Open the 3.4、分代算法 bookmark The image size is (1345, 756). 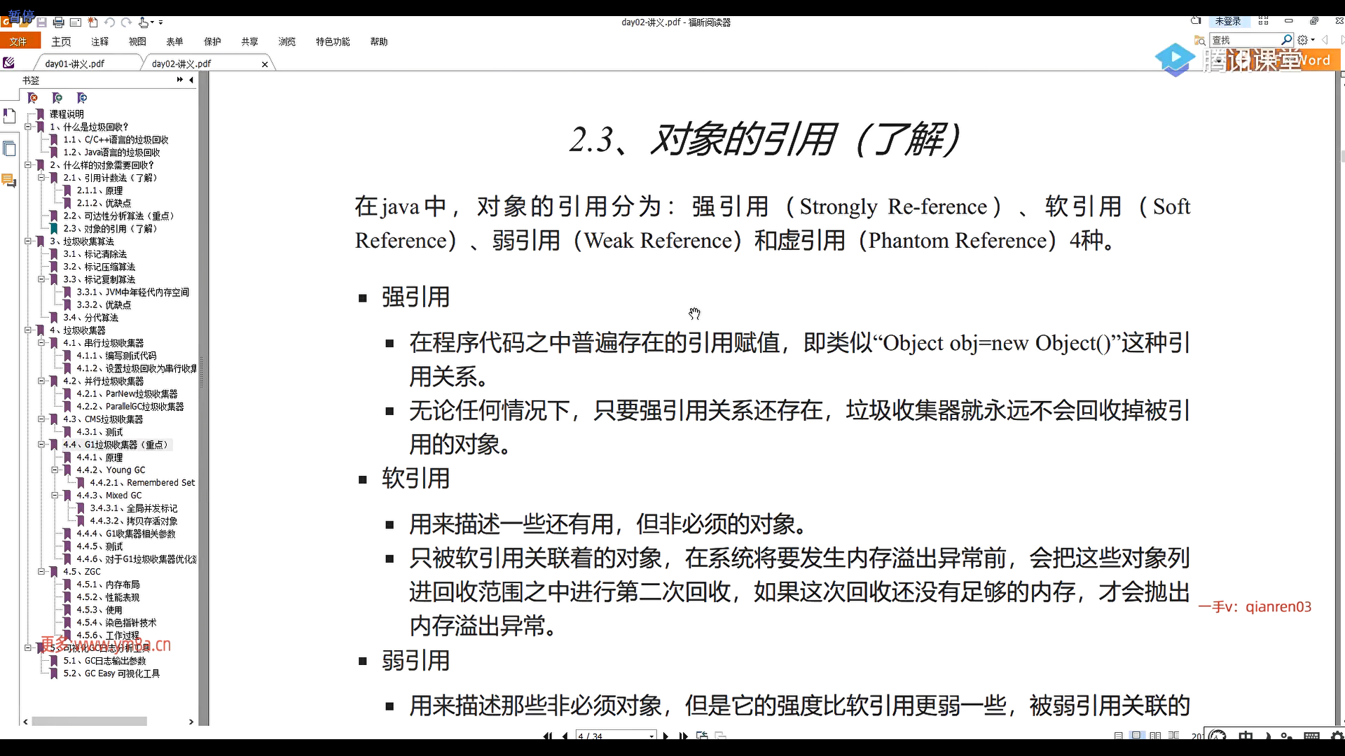pos(90,318)
